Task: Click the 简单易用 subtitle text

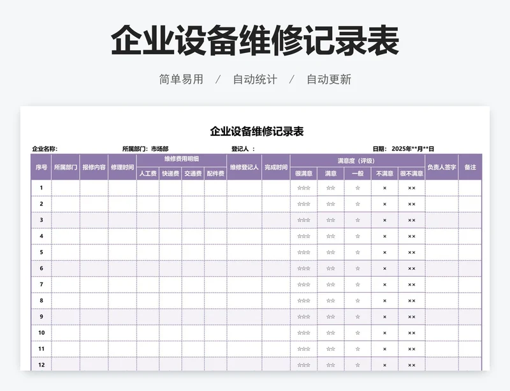Action: tap(181, 80)
